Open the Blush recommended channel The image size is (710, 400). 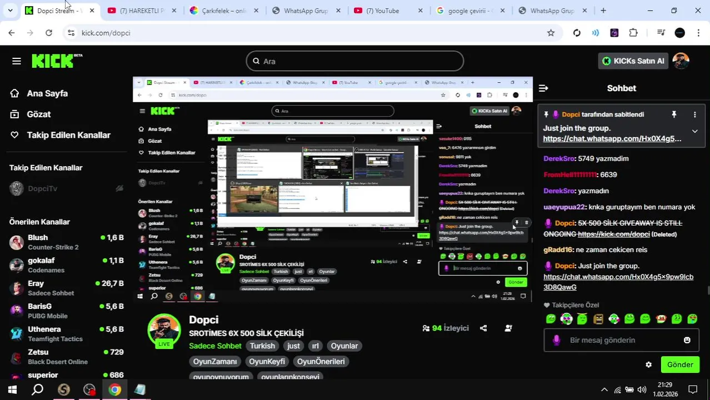pyautogui.click(x=67, y=242)
